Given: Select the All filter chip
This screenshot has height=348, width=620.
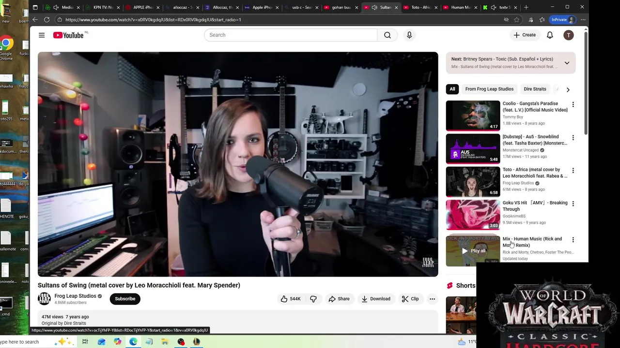Looking at the screenshot, I should point(452,89).
